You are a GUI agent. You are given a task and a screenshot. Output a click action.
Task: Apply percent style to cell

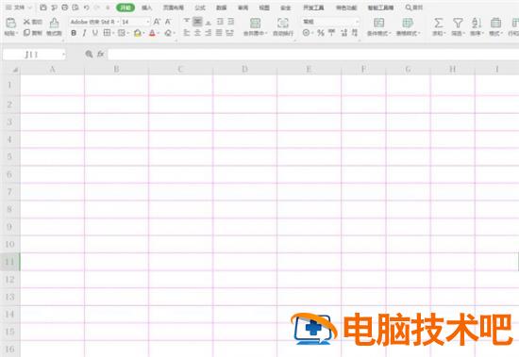coord(321,32)
